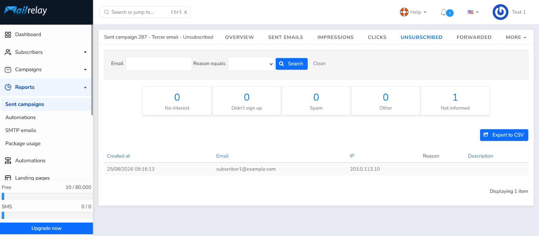Open the language flag dropdown

tap(473, 12)
